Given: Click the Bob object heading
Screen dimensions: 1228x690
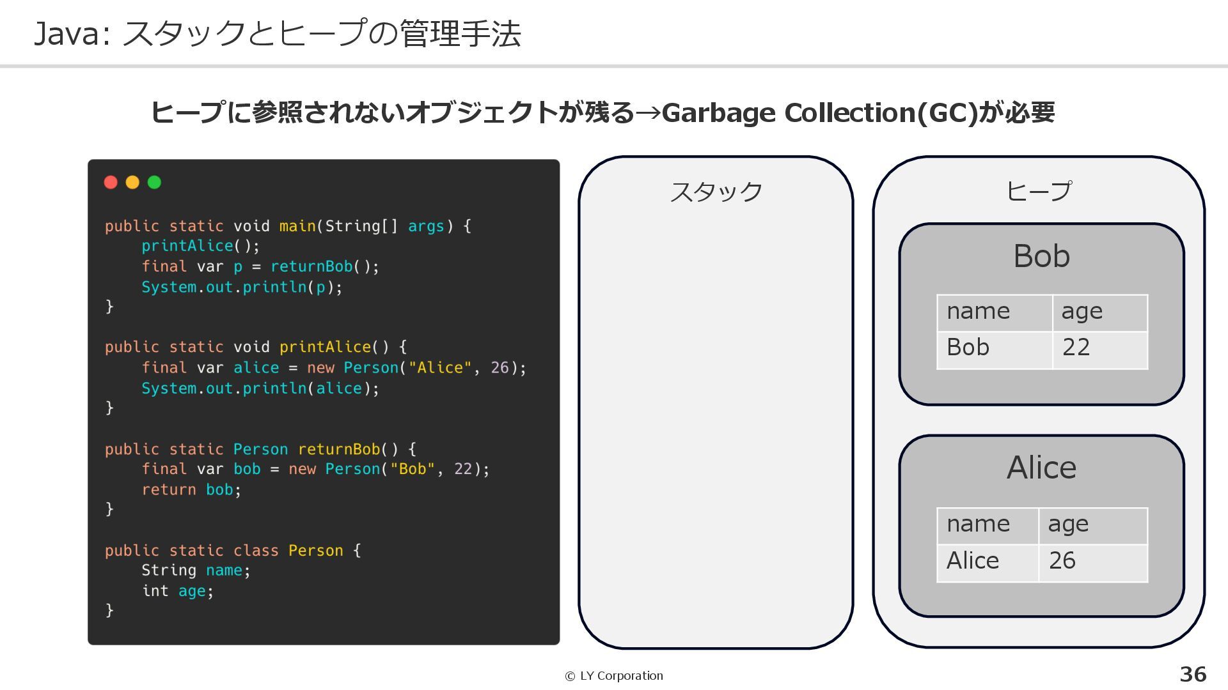Looking at the screenshot, I should click(x=1041, y=256).
